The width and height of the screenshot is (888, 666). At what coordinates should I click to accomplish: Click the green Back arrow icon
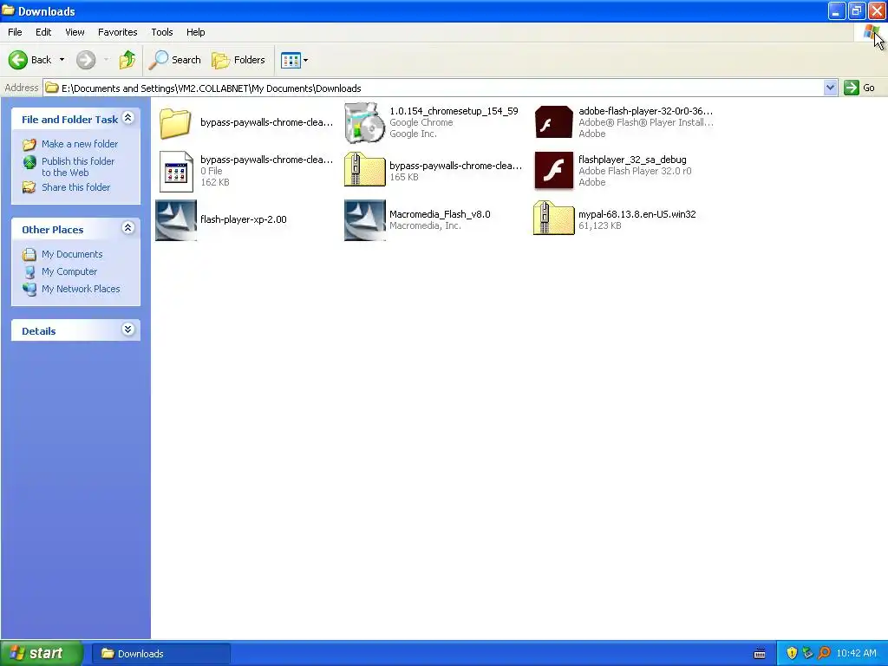pos(17,60)
